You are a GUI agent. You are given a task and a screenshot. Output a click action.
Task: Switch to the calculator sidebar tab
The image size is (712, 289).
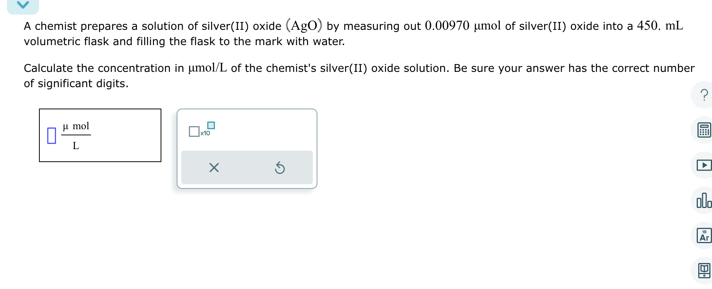tap(704, 130)
